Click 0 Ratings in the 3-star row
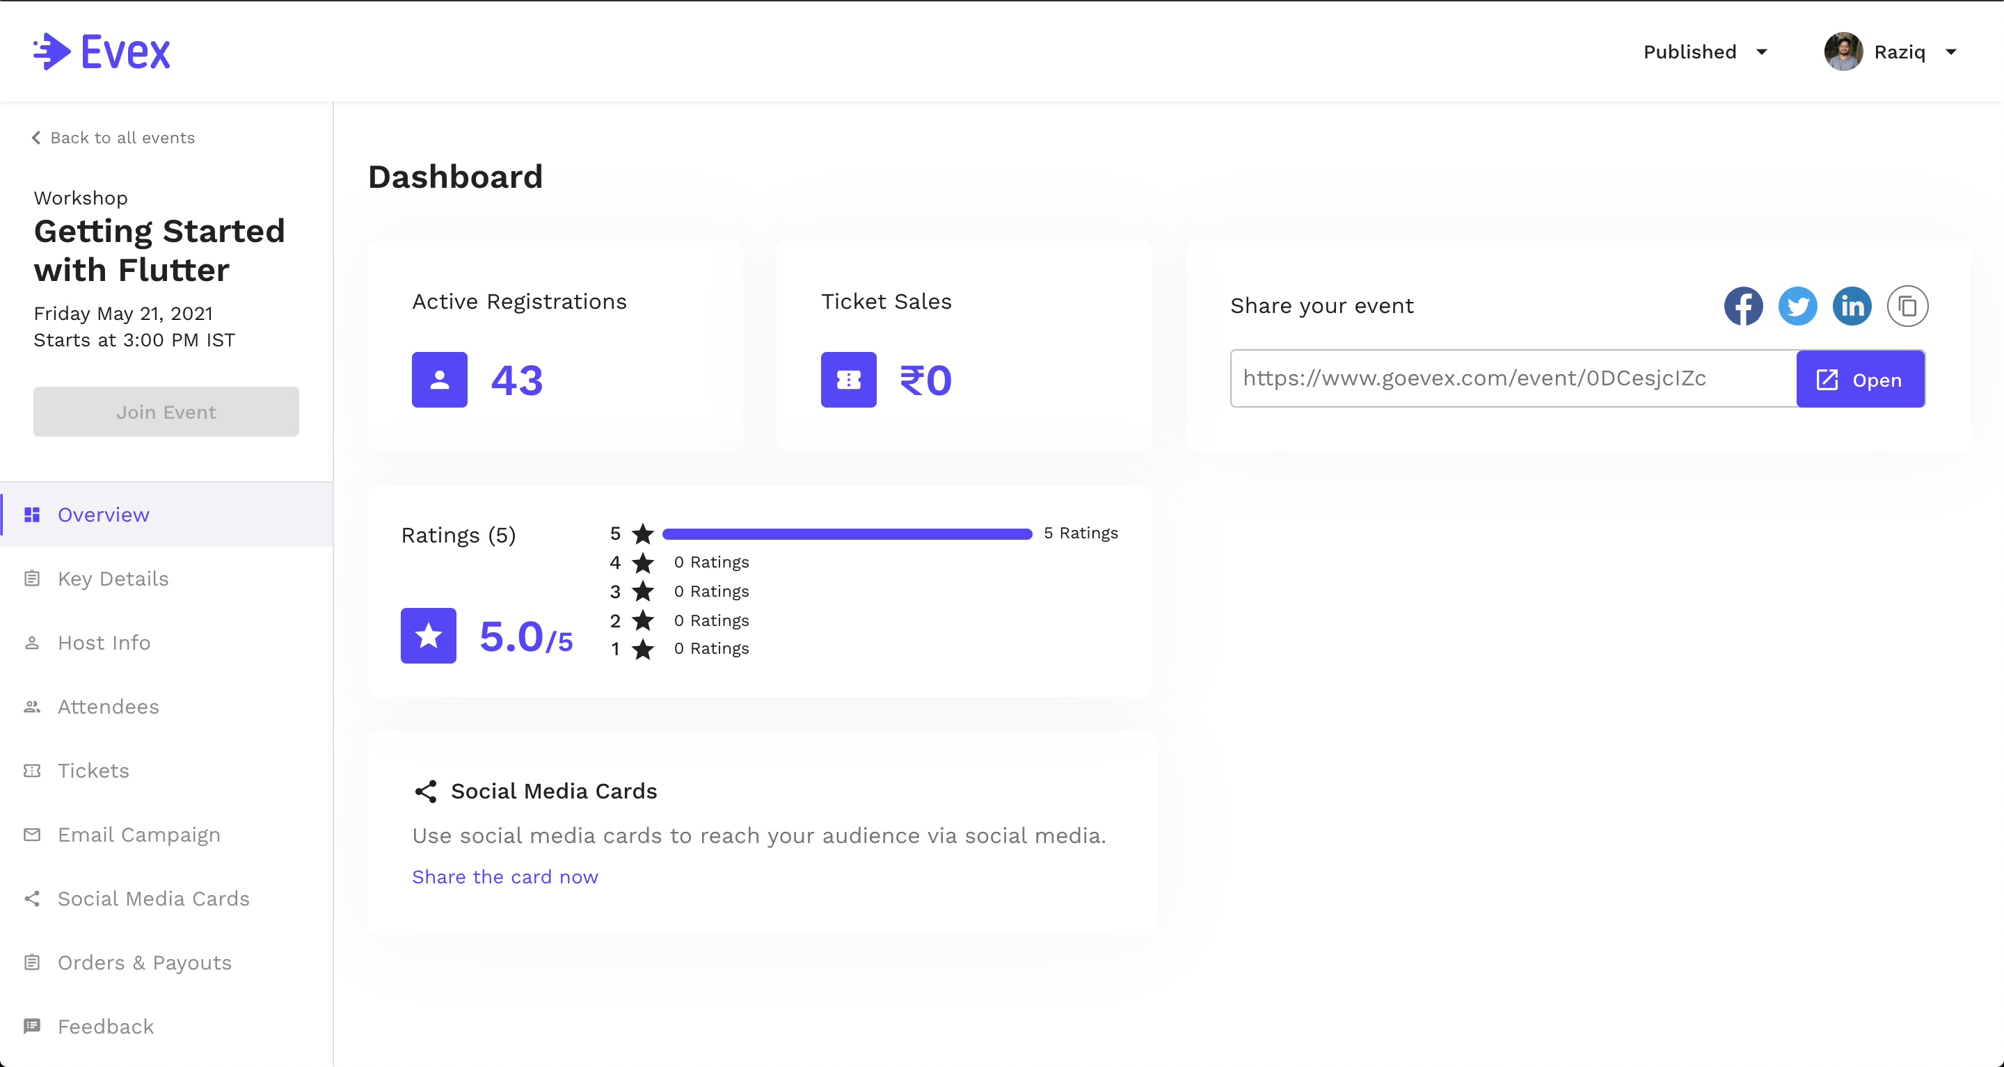The height and width of the screenshot is (1067, 2004). [x=711, y=591]
